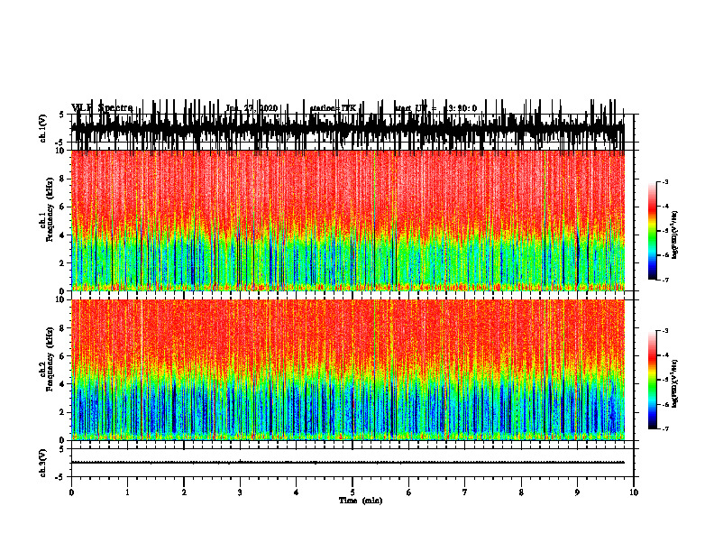This screenshot has height=552, width=714.
Task: Click the 6 kHz tick on ch.2 spectrogram
Action: (62, 355)
